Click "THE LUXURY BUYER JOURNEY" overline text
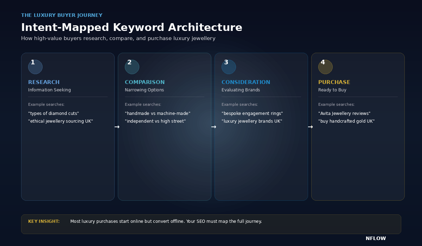The image size is (422, 246). 62,15
